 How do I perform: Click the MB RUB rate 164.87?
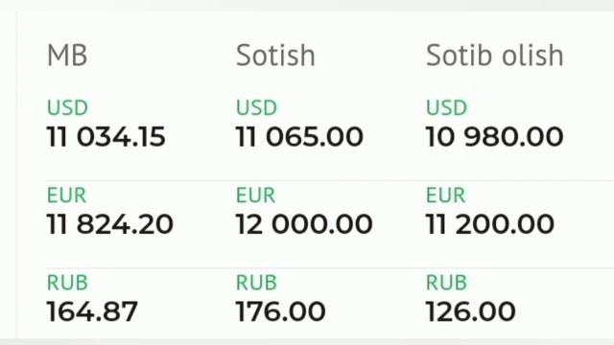click(92, 311)
